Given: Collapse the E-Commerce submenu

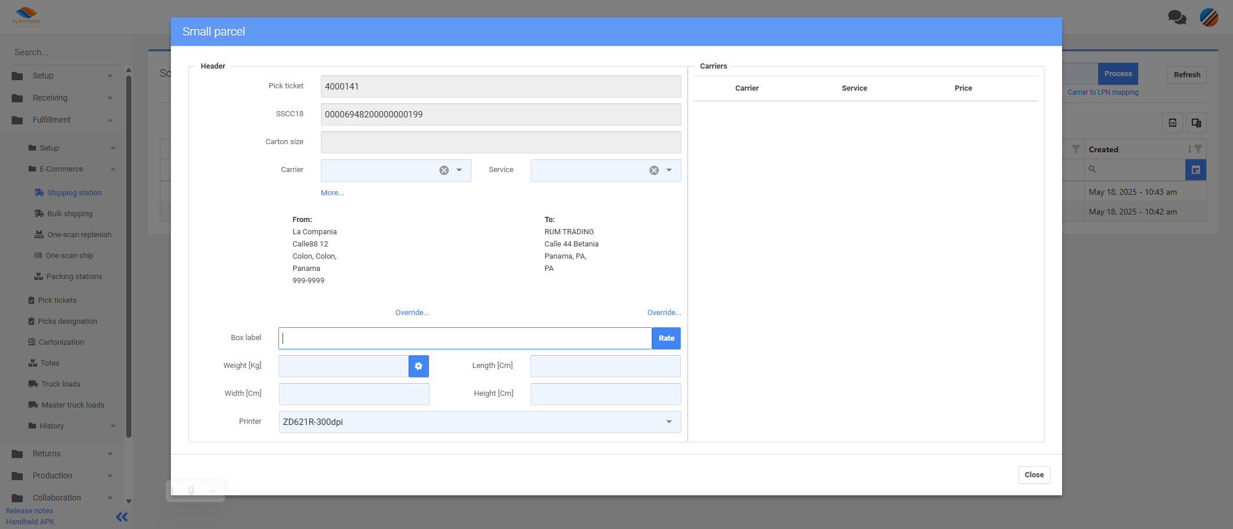Looking at the screenshot, I should [x=72, y=169].
